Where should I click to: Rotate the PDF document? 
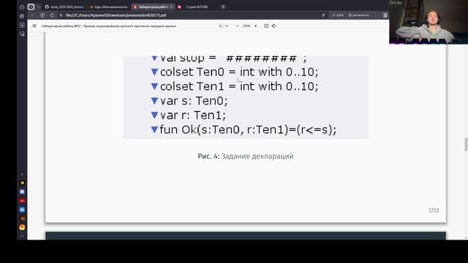pyautogui.click(x=273, y=26)
